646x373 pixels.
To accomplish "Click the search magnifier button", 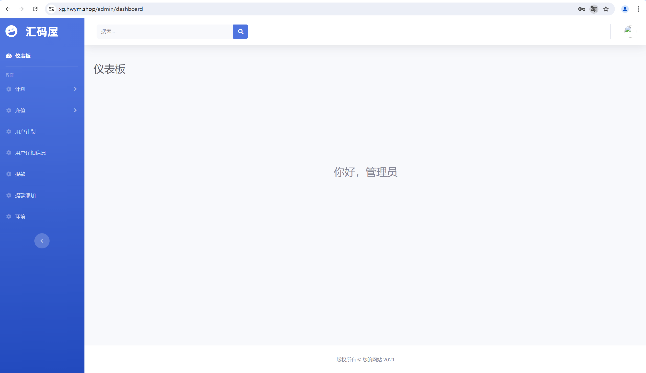I will [x=240, y=31].
